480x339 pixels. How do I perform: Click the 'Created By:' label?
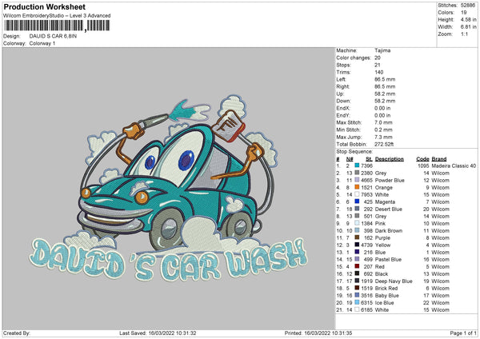tap(17, 333)
